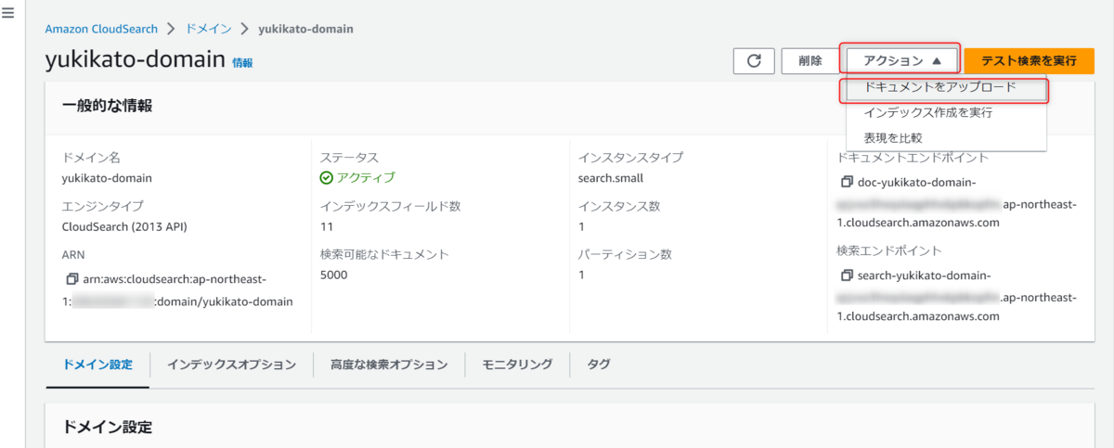This screenshot has height=448, width=1114.
Task: Click the アクティブ status text
Action: (x=366, y=178)
